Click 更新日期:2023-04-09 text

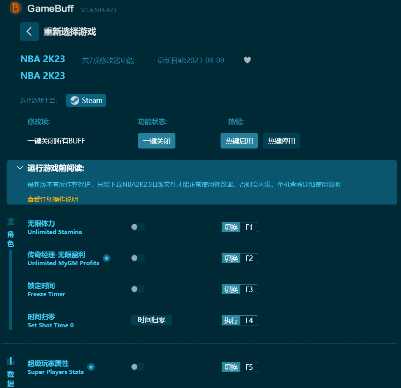(191, 60)
